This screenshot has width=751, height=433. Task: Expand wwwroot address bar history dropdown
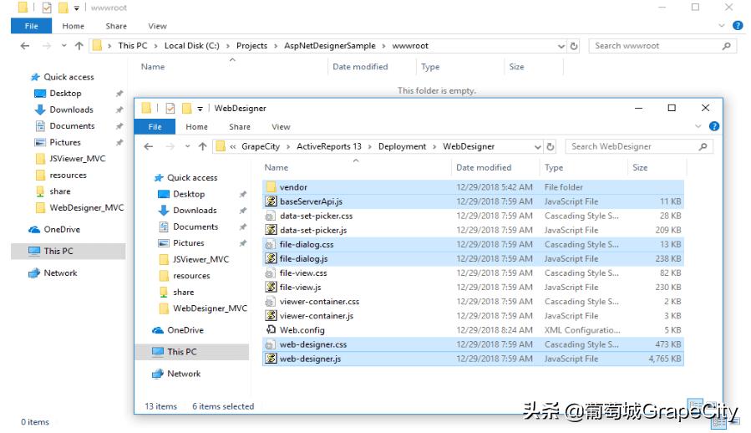point(561,46)
